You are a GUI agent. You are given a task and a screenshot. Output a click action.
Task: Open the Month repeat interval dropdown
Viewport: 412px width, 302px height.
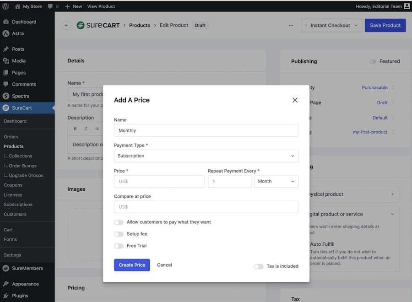(x=276, y=181)
